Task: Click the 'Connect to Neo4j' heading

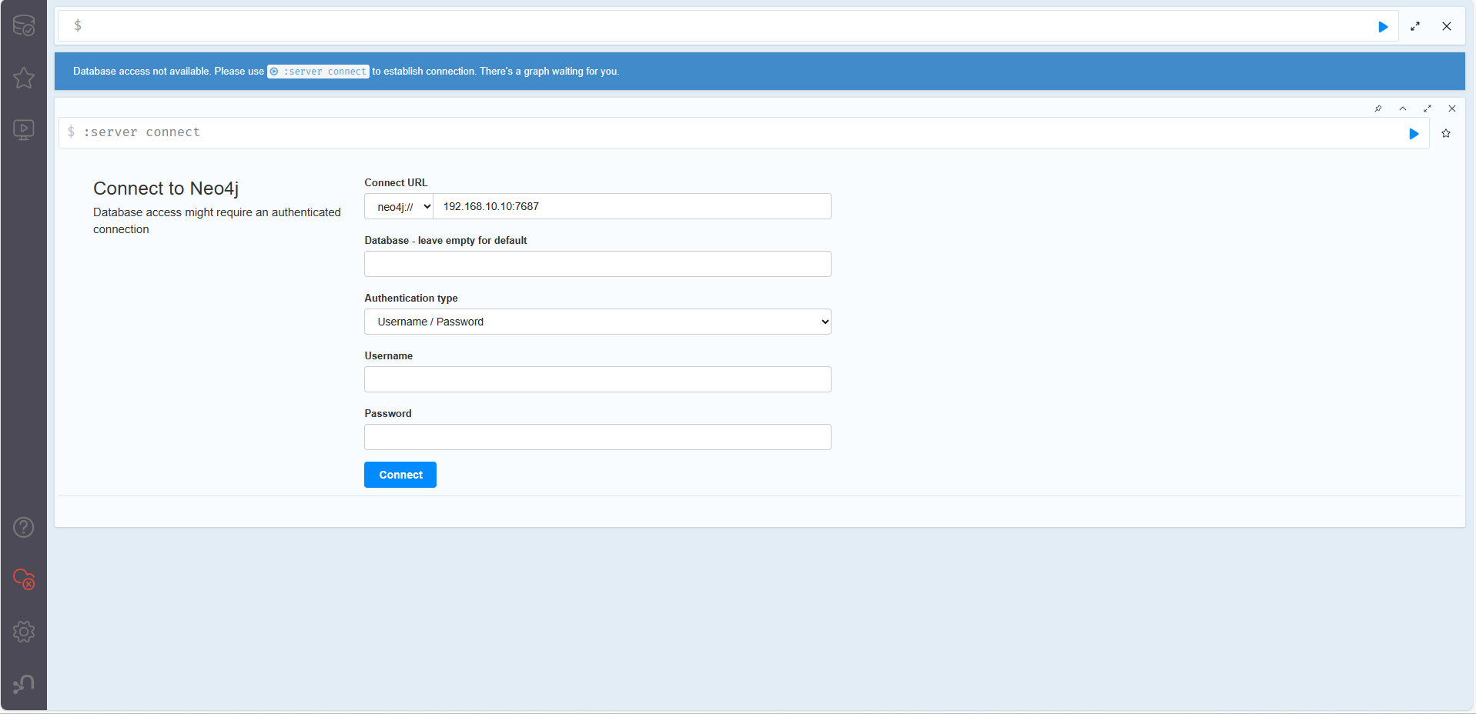Action: click(166, 189)
